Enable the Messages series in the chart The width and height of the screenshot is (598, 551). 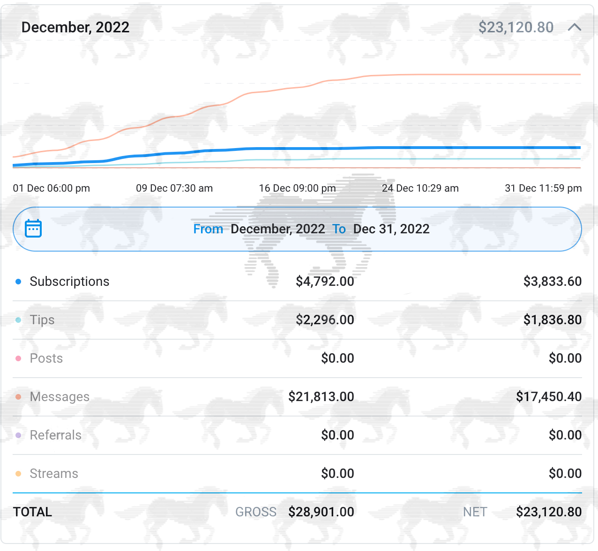[60, 397]
